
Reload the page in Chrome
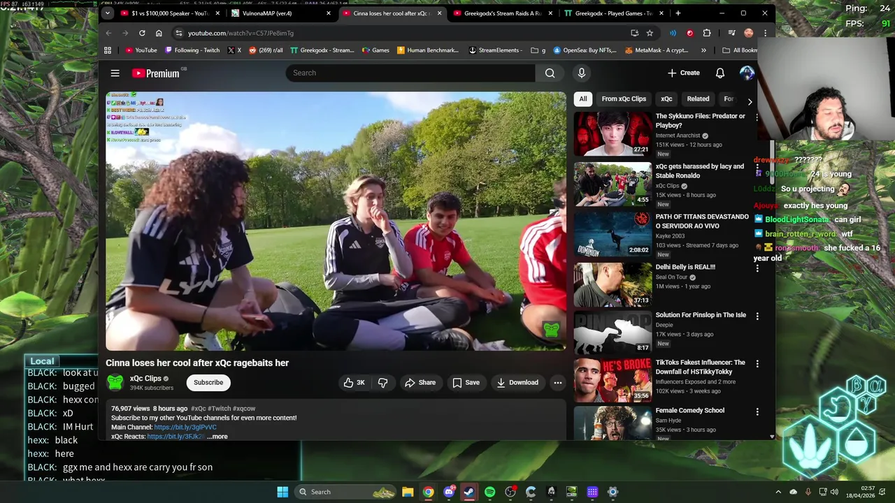pyautogui.click(x=142, y=33)
